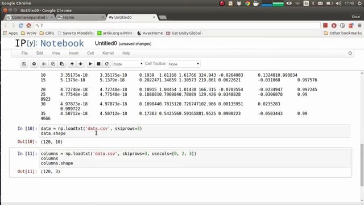Open the Help menu
Viewport: 364px width, 205px height.
126,53
